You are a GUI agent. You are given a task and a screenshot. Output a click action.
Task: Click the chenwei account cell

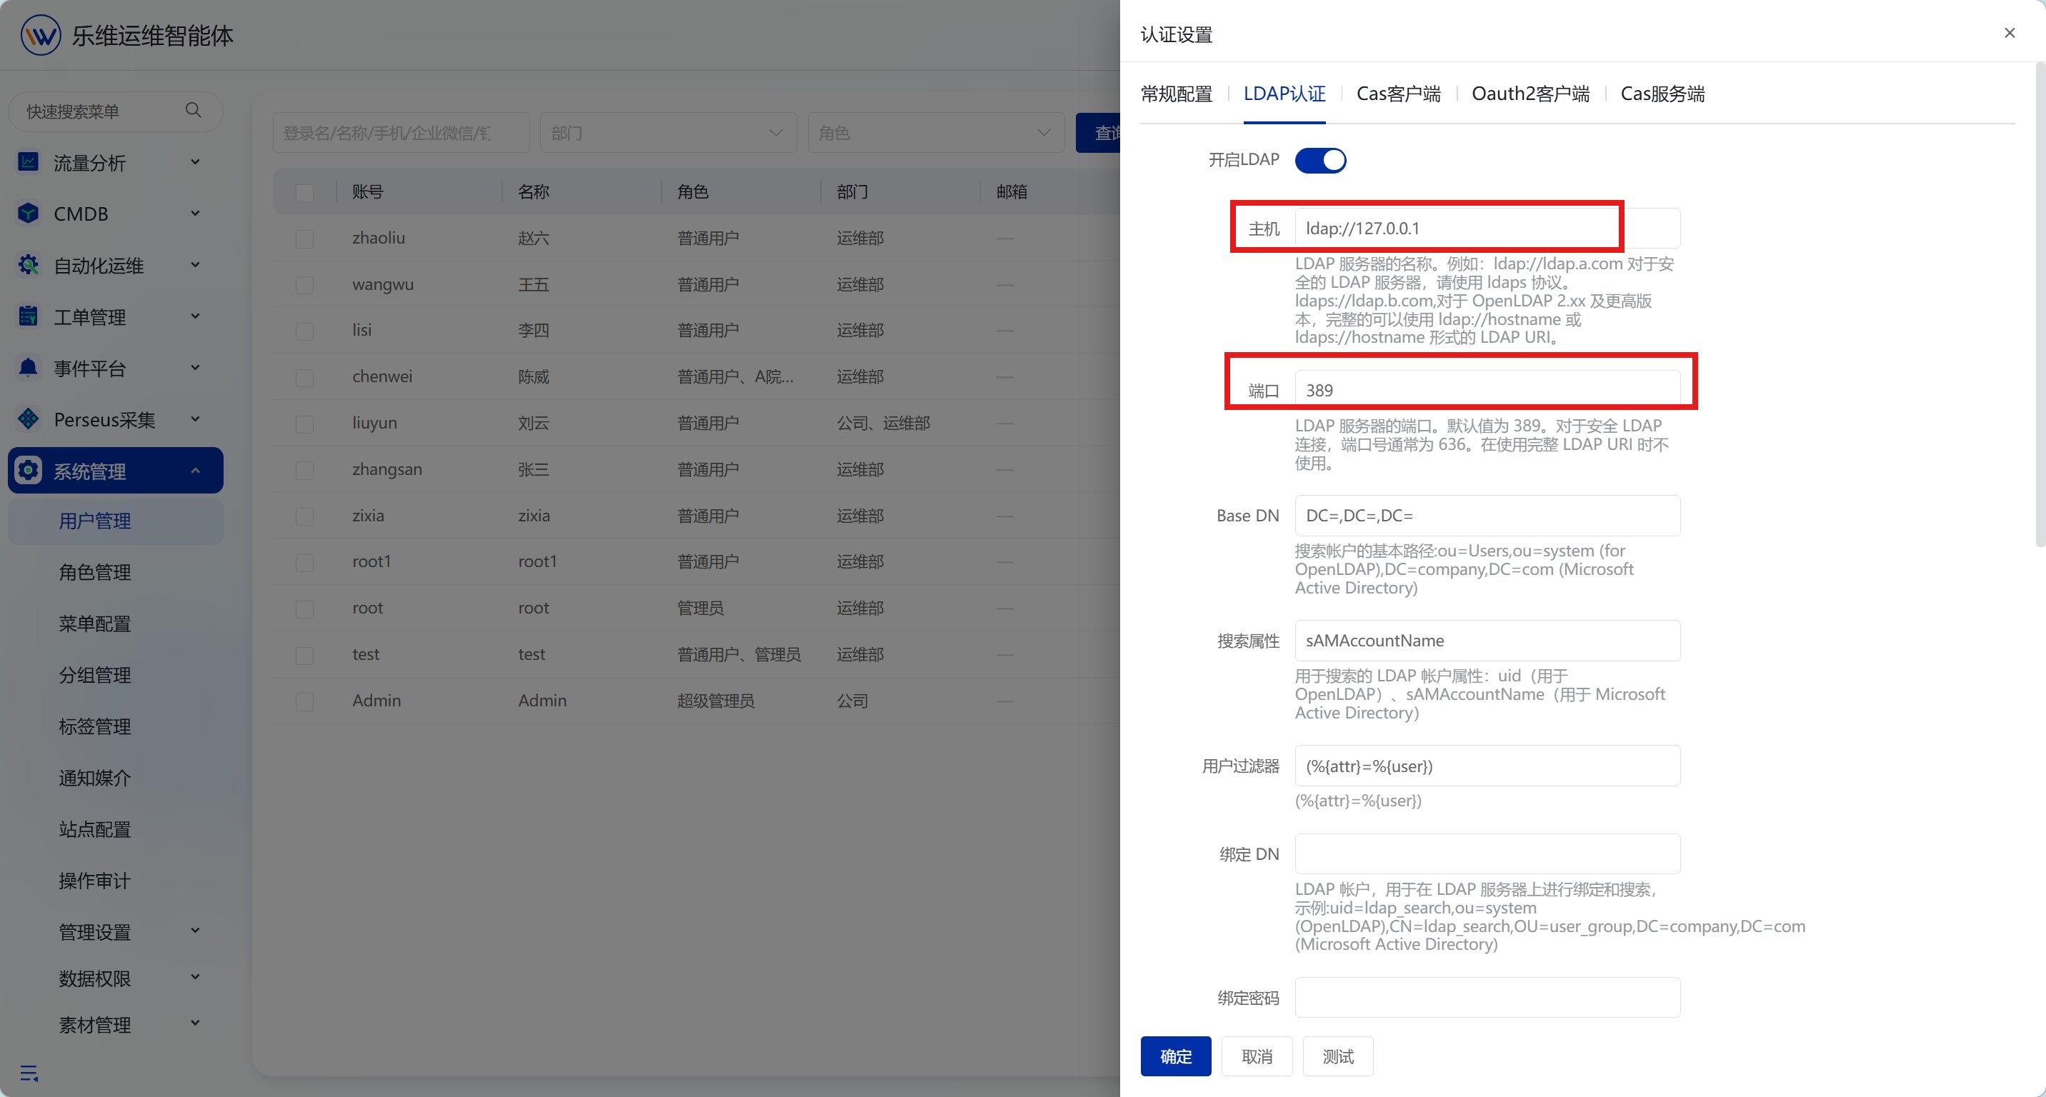click(382, 377)
